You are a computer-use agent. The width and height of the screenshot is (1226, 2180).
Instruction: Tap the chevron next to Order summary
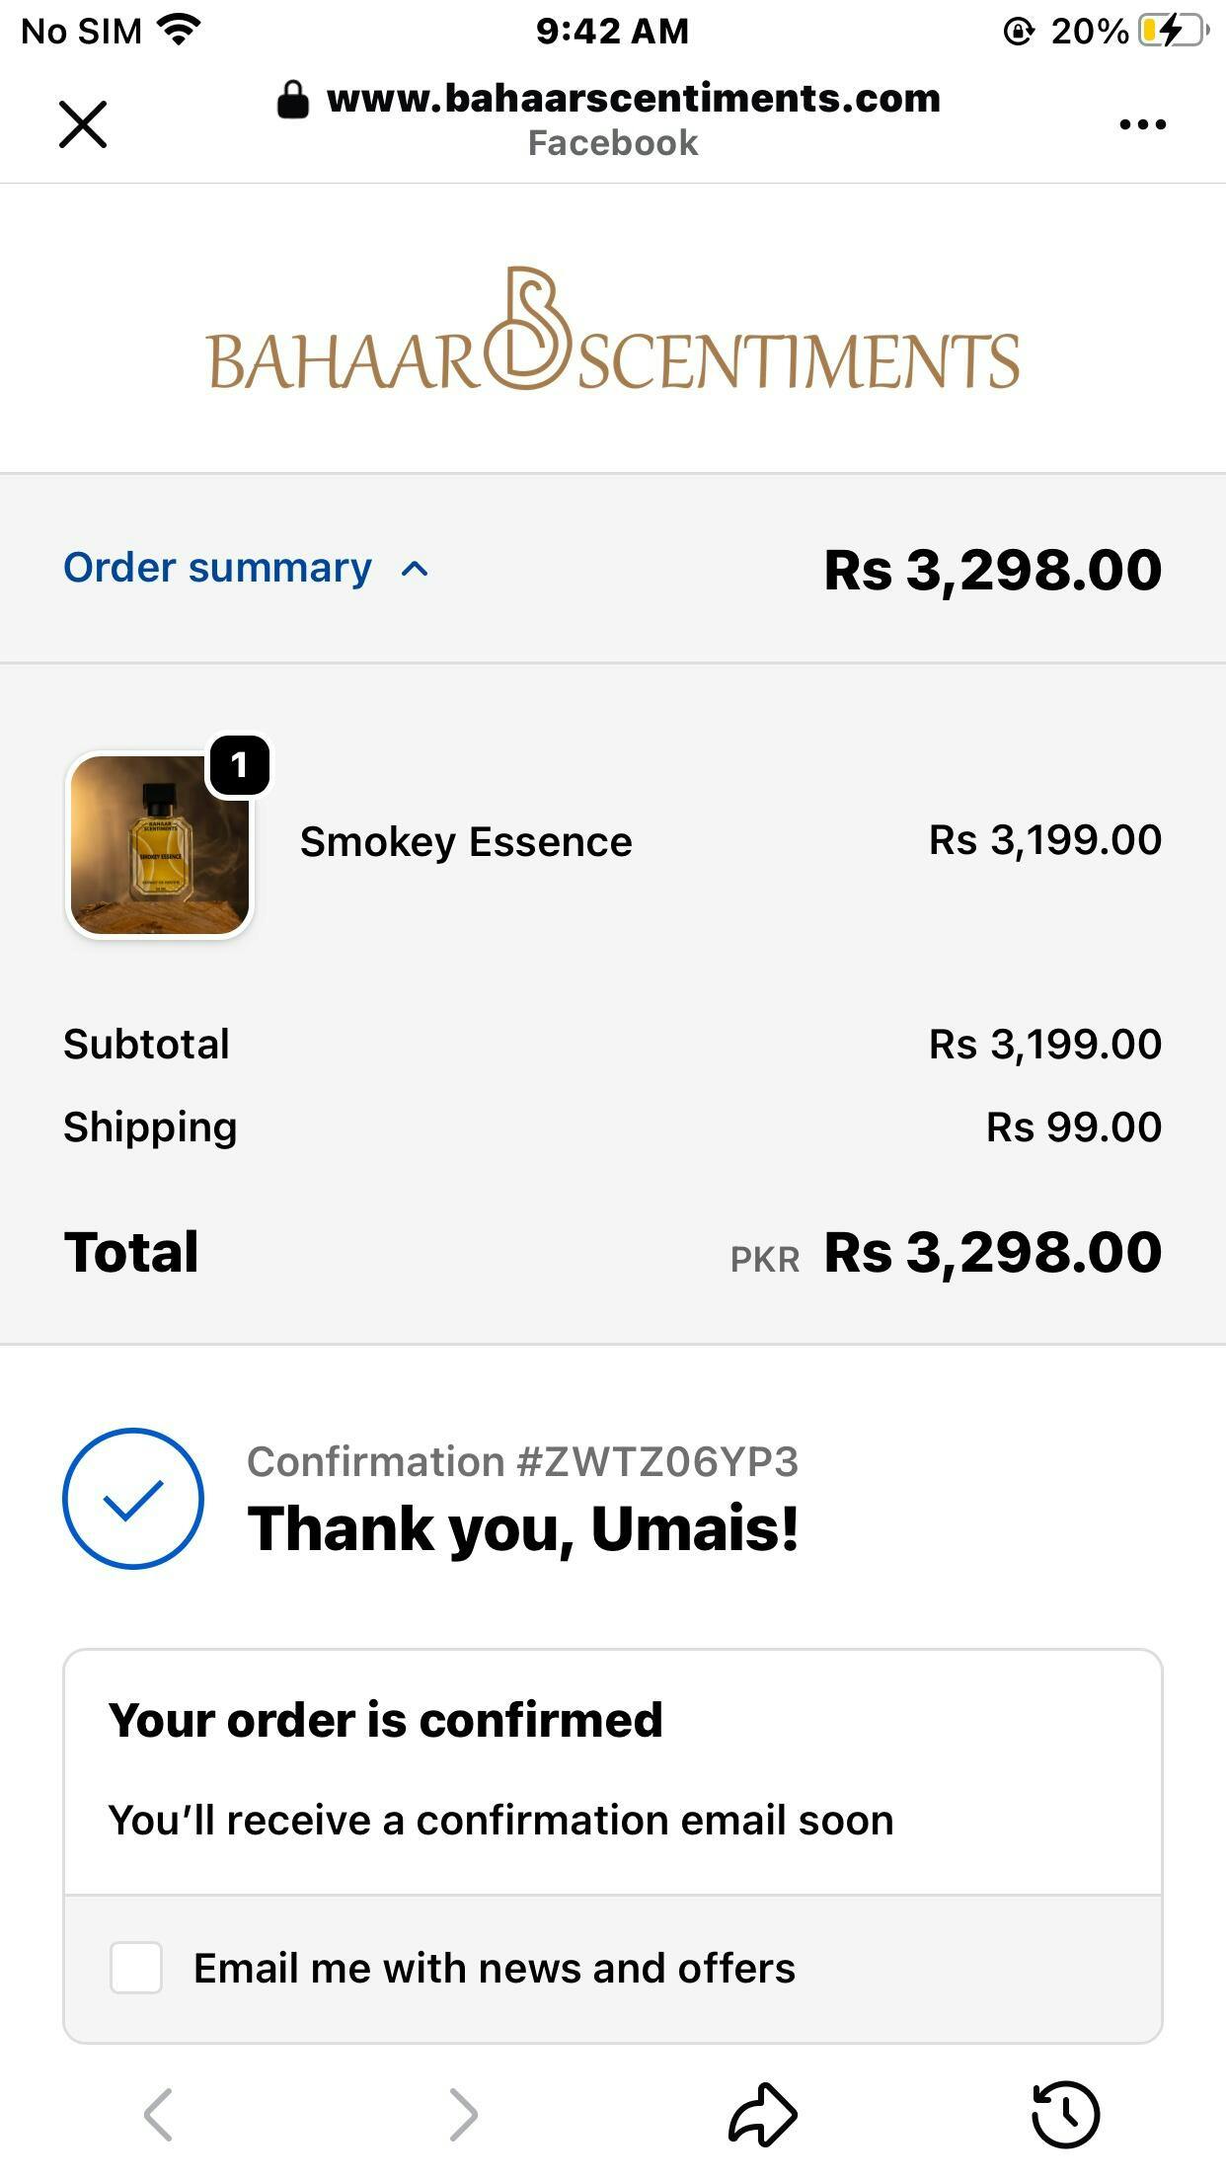(x=415, y=570)
